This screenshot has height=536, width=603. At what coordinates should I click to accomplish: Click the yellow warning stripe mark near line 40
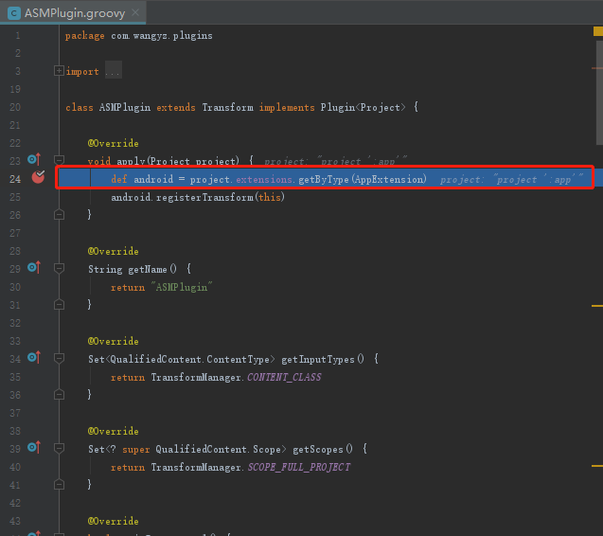596,466
